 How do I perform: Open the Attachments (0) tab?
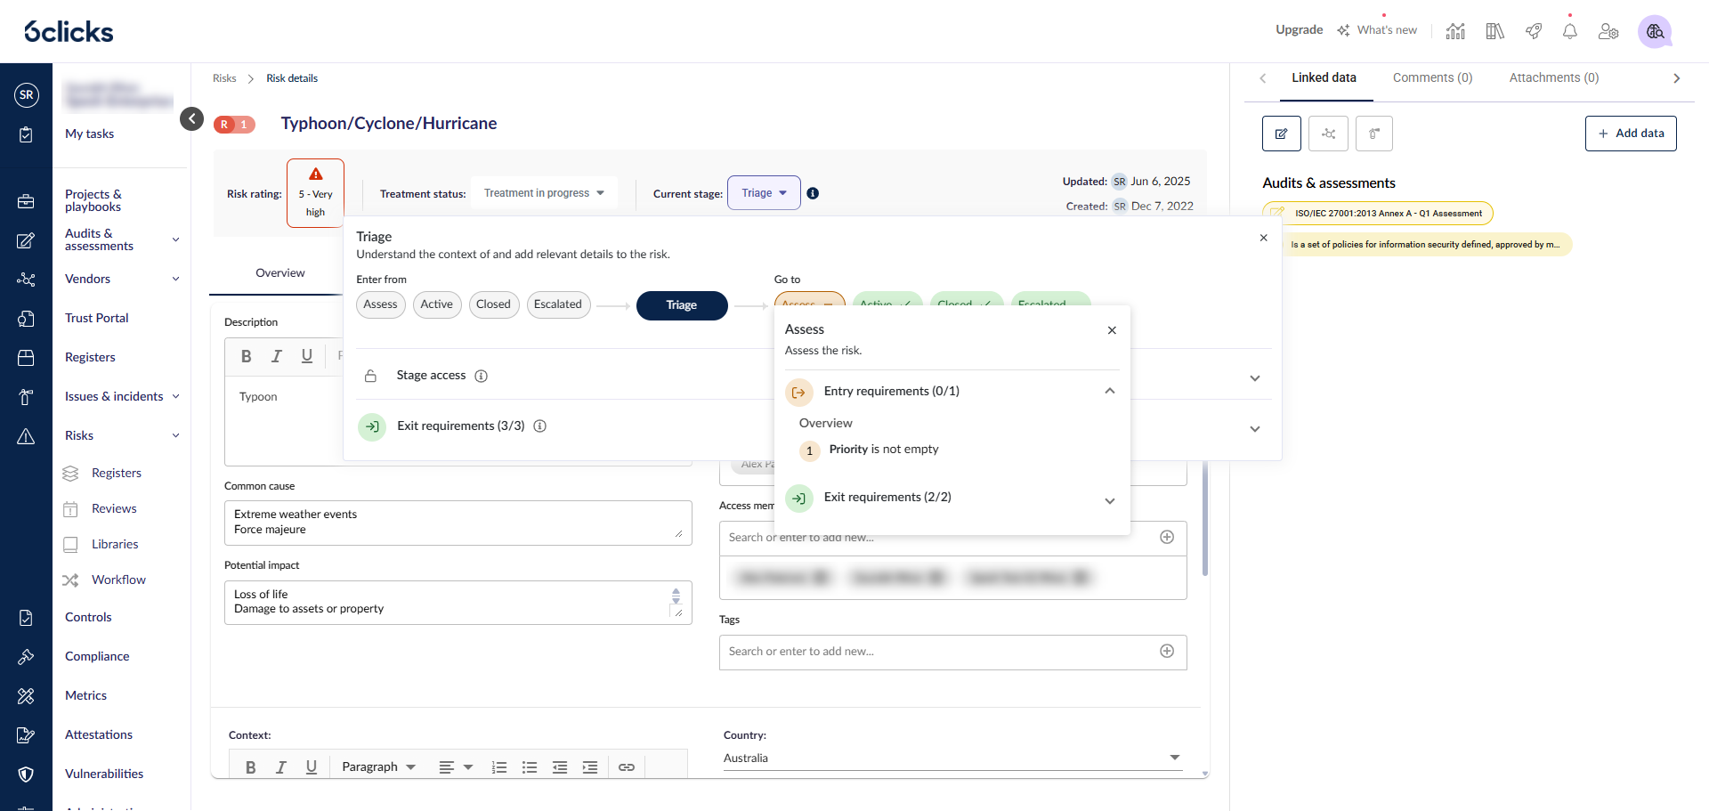(x=1553, y=78)
